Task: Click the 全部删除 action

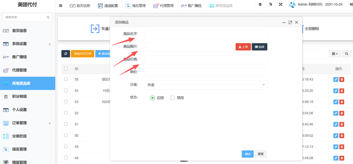Action: tap(312, 29)
